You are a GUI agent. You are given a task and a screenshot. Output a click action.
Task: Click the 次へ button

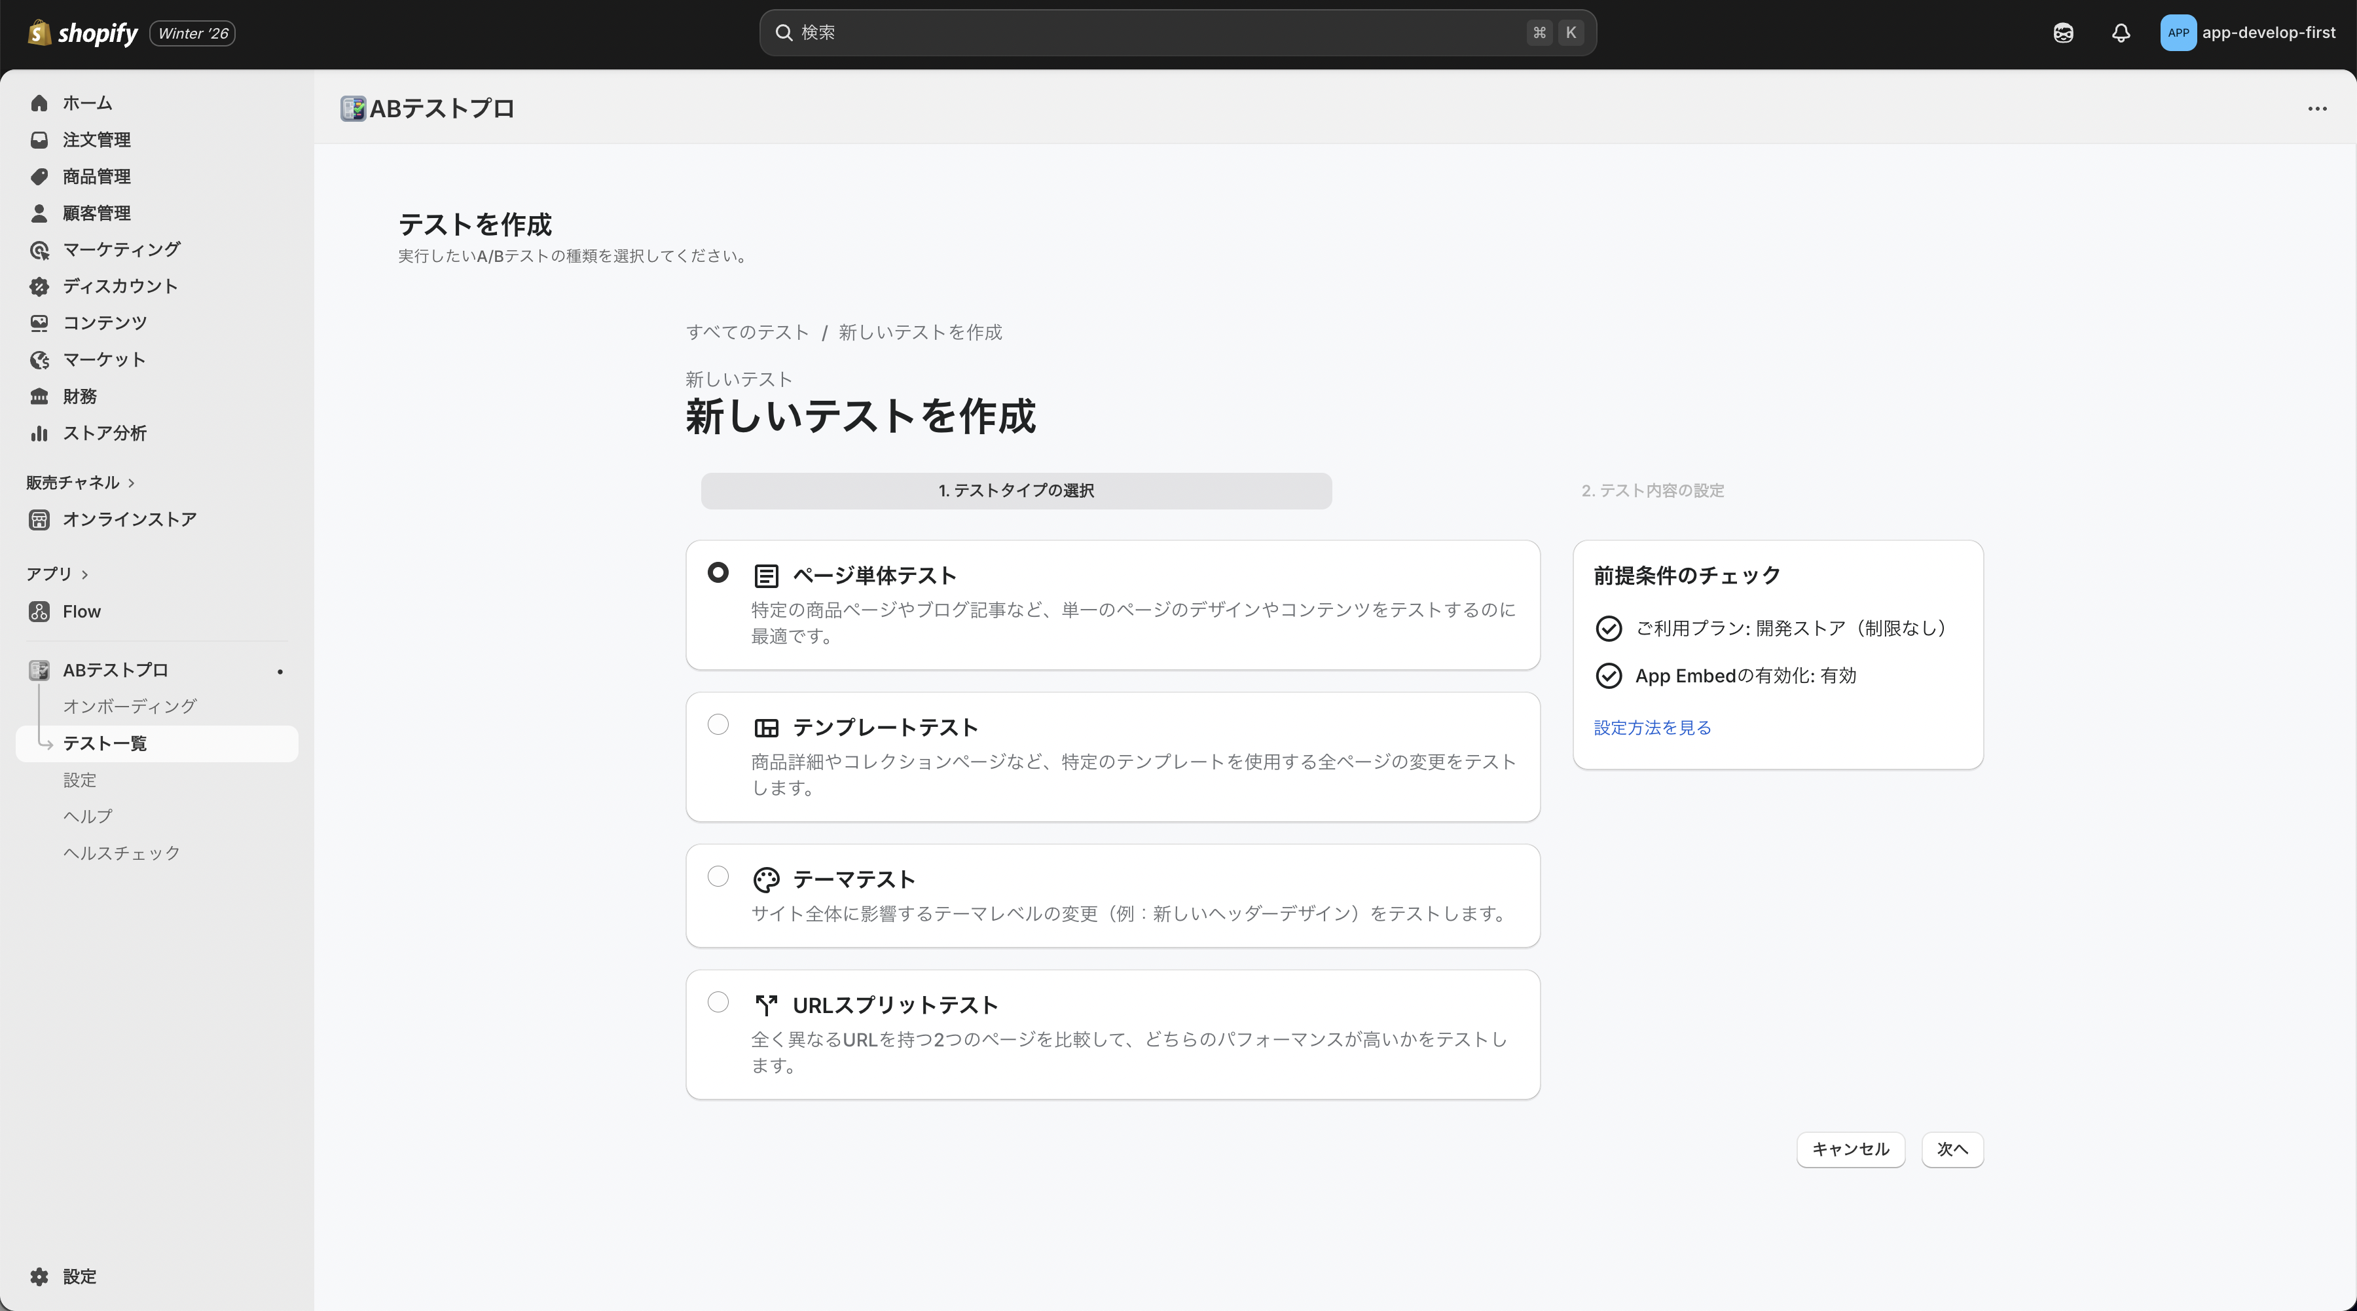click(1952, 1149)
